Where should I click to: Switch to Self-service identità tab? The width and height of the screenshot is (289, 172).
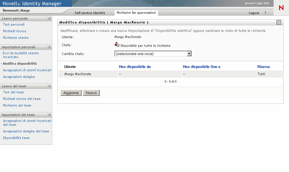[x=90, y=13]
